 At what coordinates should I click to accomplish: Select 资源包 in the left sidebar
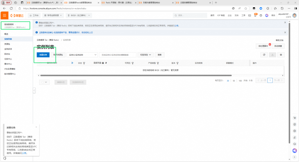tap(7, 44)
